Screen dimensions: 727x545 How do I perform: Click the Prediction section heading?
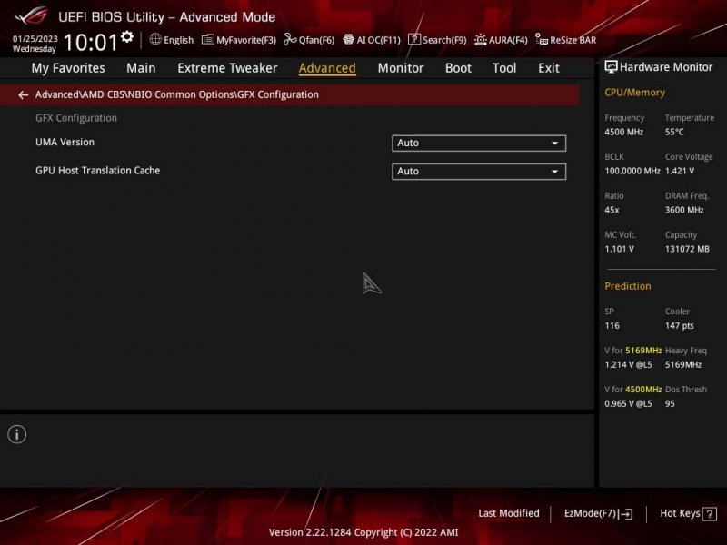tap(628, 286)
